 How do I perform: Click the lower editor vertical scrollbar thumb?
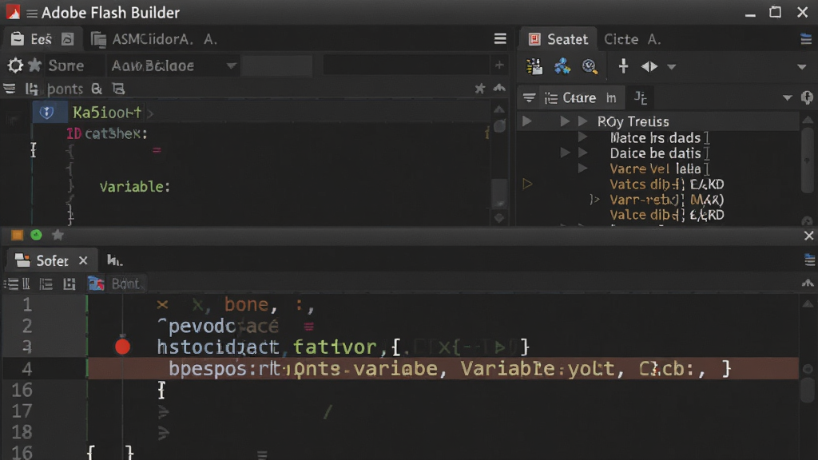pyautogui.click(x=808, y=389)
